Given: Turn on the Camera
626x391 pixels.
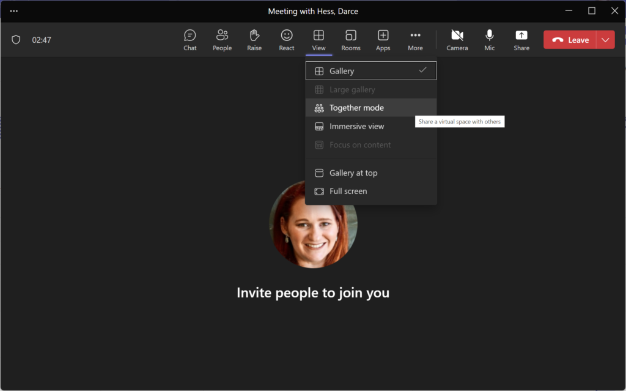Looking at the screenshot, I should [x=457, y=40].
